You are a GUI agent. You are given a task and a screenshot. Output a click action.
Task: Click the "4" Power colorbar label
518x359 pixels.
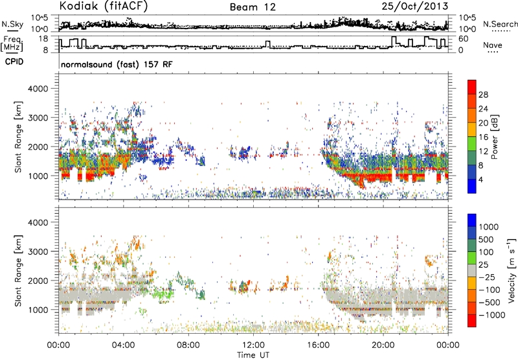480,180
